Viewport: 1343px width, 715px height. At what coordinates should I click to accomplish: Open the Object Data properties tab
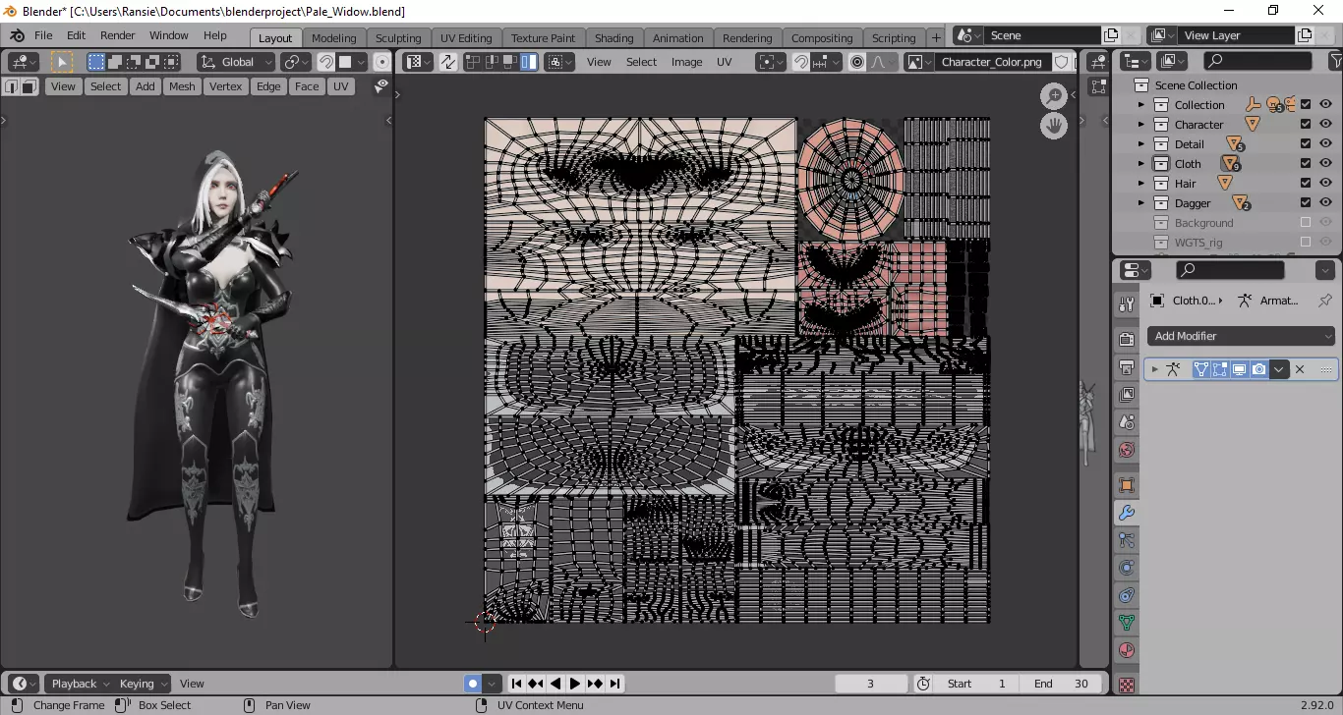coord(1127,623)
